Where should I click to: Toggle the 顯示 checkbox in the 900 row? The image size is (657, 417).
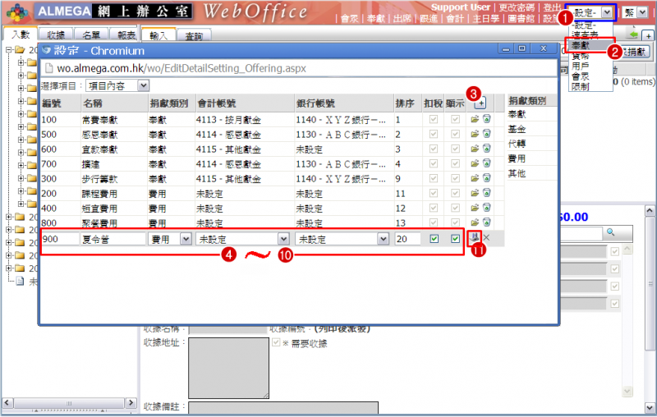point(455,239)
